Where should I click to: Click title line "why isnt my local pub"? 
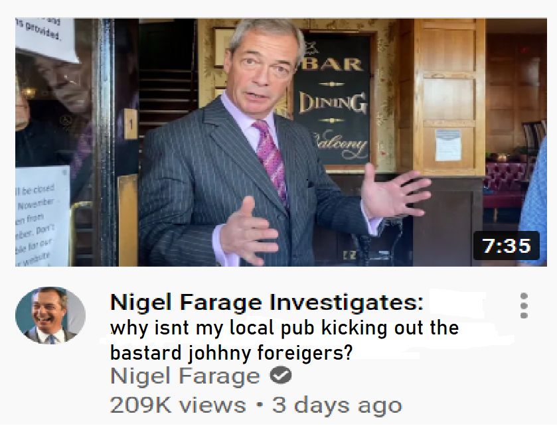click(x=212, y=327)
